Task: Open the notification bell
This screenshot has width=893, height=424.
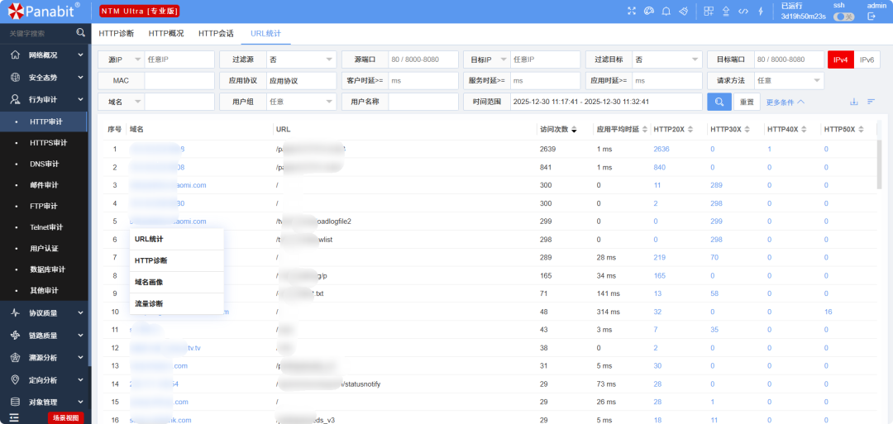Action: [666, 11]
